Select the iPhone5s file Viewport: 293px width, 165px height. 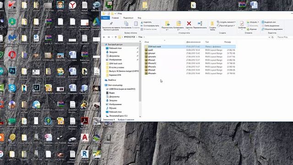[190, 67]
